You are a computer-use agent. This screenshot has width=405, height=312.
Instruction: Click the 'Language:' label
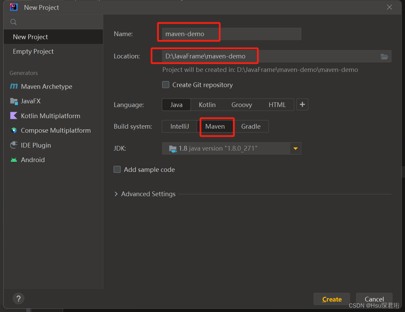pos(129,105)
